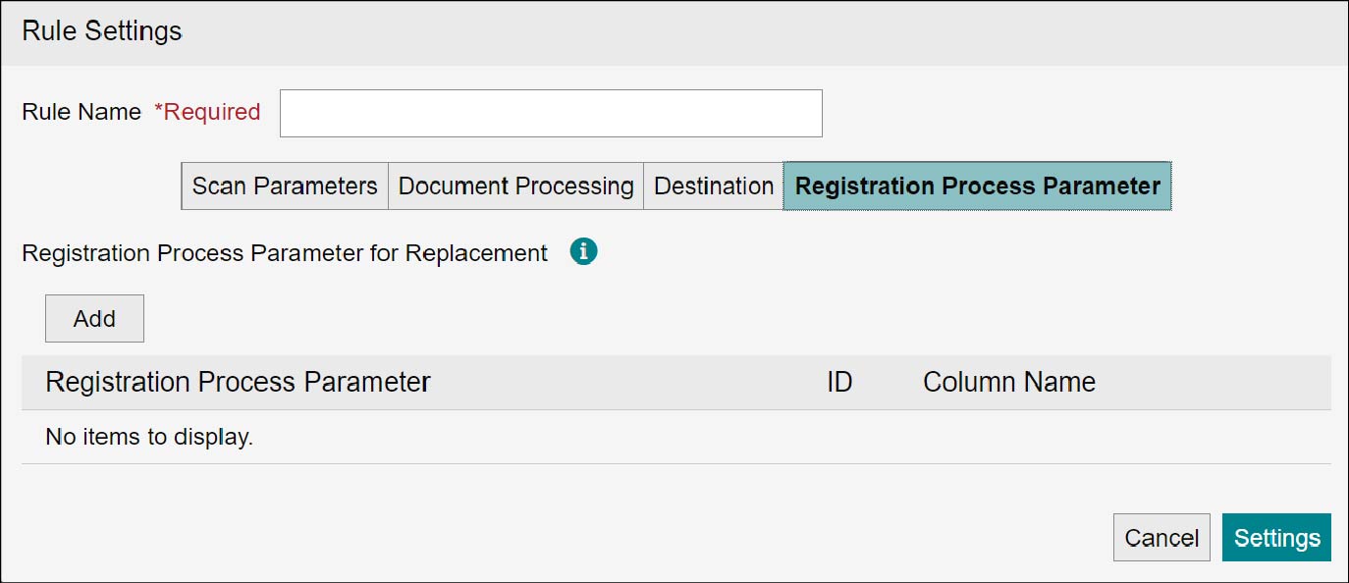Click the Column Name header
Image resolution: width=1349 pixels, height=583 pixels.
click(x=1009, y=382)
